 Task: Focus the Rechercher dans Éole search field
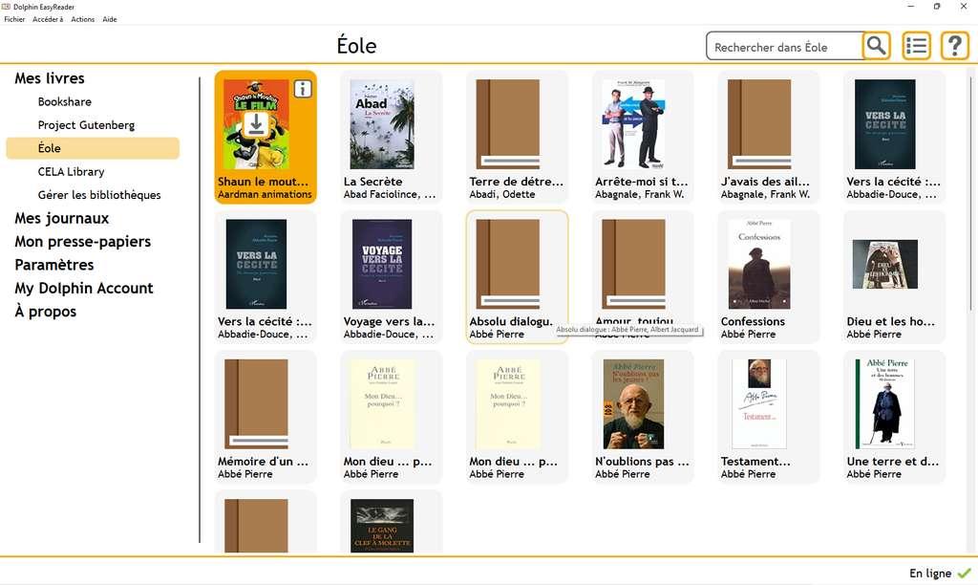coord(785,47)
